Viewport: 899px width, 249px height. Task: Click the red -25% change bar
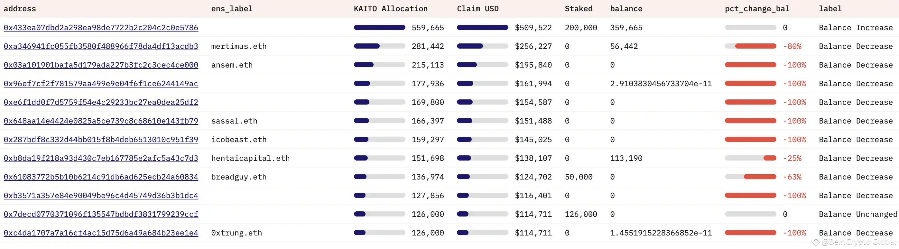770,158
